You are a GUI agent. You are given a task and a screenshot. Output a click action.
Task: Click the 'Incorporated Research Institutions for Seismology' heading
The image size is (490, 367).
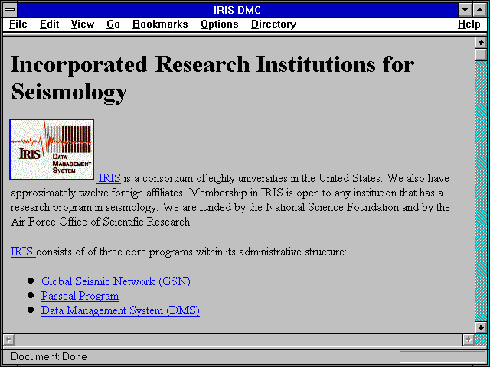[213, 78]
